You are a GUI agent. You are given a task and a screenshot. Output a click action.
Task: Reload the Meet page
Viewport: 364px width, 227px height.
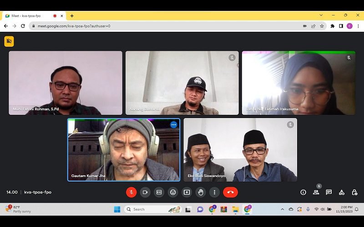tap(23, 26)
